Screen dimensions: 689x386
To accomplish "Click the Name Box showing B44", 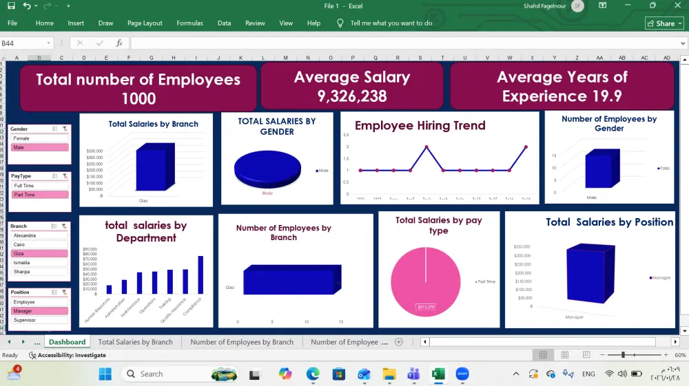I will pyautogui.click(x=22, y=43).
